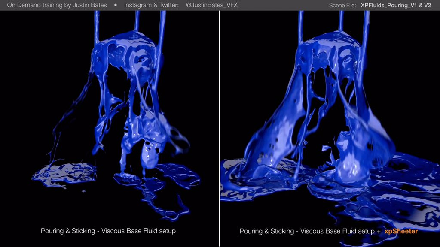Click the right xpSheeter fluid render

(x=330, y=129)
